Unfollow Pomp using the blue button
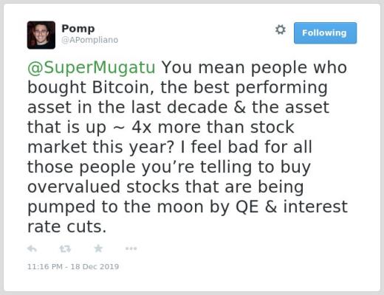Screen dimensions: 384x295 325,33
